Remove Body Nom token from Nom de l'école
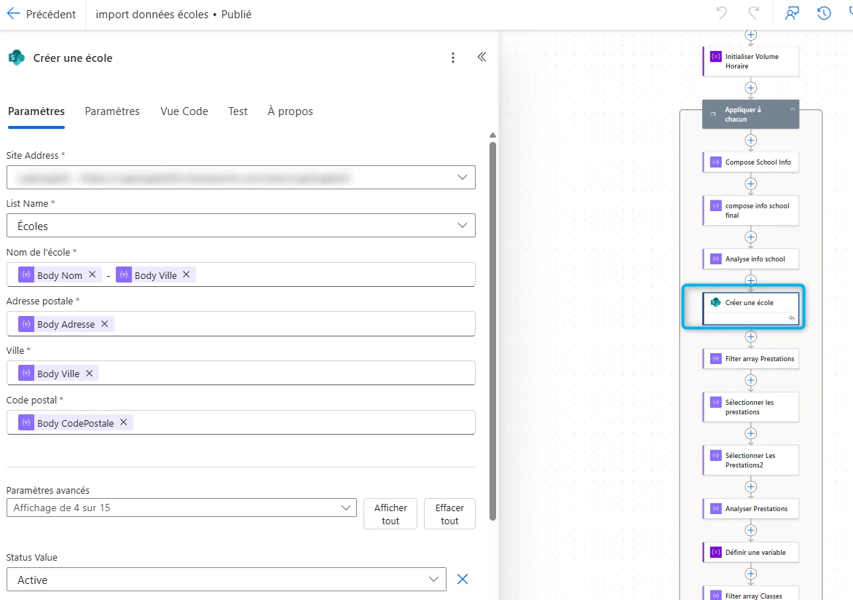Viewport: 853px width, 600px height. 93,275
